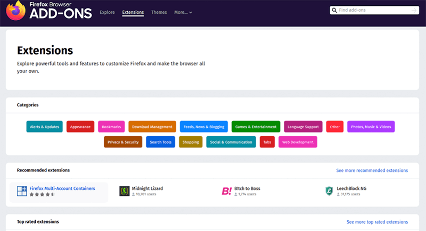Viewport: 426px width, 231px height.
Task: Open the Firefox Browser ADD-ONS title link
Action: click(61, 11)
